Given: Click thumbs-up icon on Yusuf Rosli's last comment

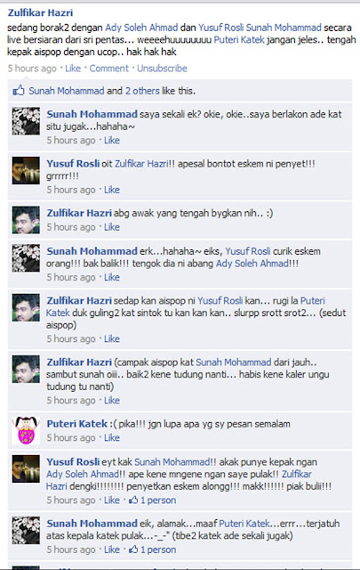Looking at the screenshot, I should (133, 500).
